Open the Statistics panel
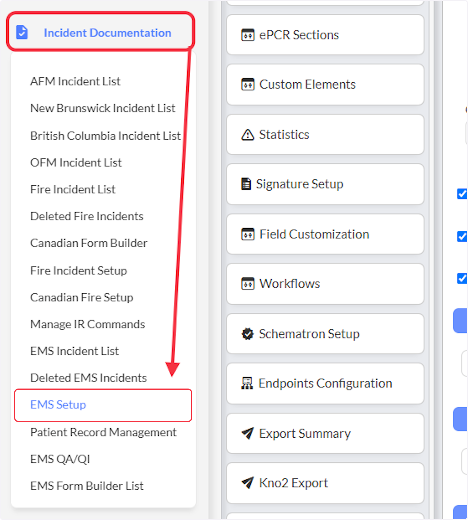 [325, 135]
